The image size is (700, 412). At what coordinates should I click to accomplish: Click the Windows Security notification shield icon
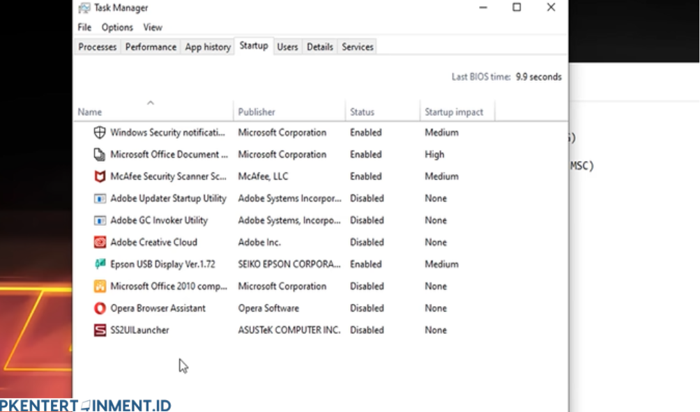coord(100,132)
